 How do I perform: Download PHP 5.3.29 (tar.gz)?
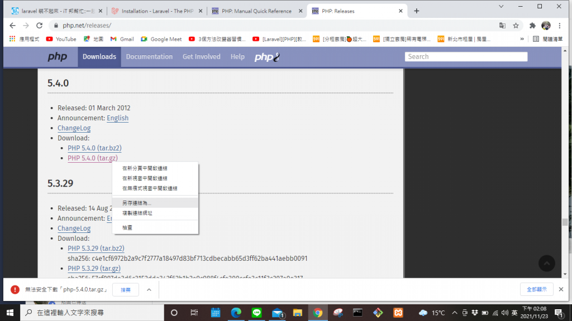pyautogui.click(x=94, y=269)
